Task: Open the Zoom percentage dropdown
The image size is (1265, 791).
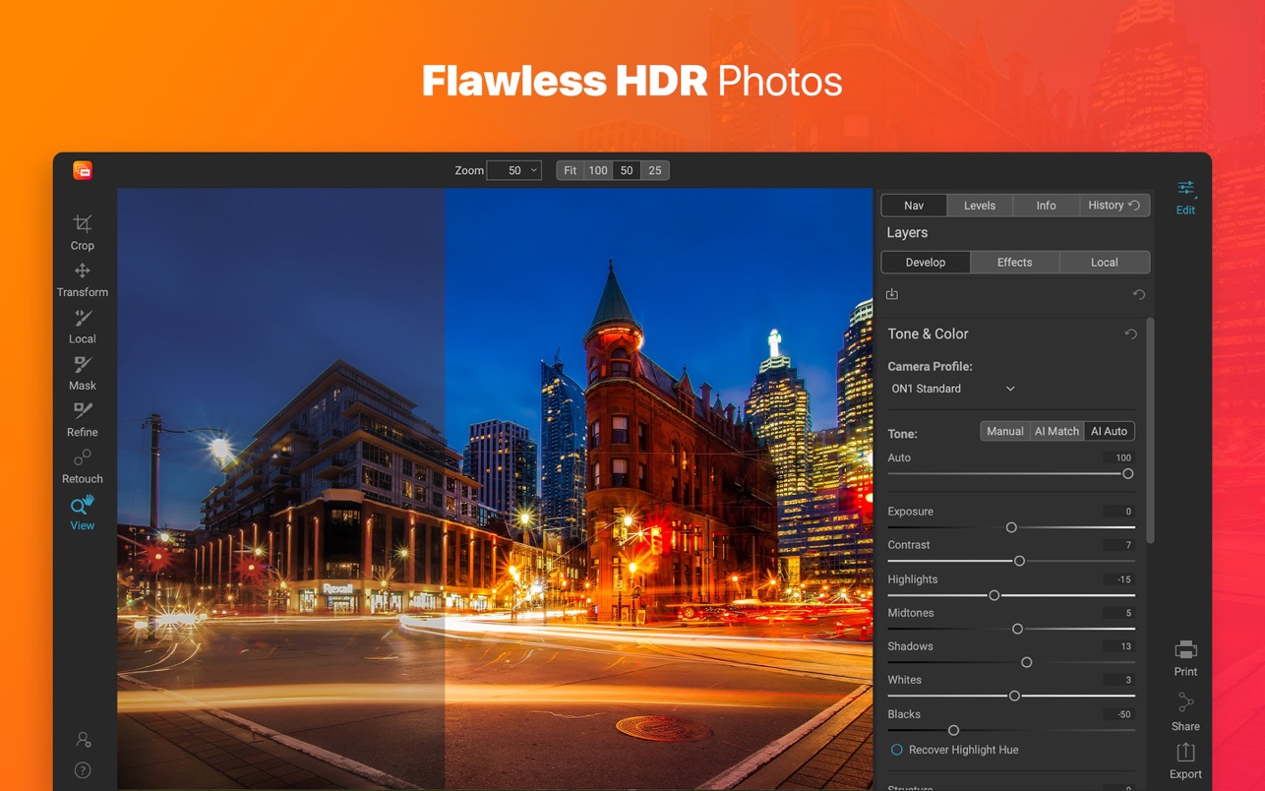Action: [x=514, y=170]
